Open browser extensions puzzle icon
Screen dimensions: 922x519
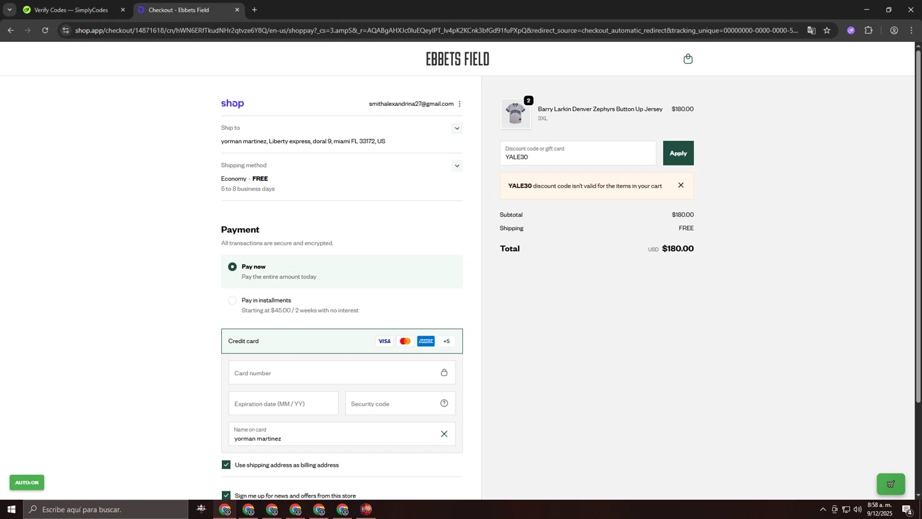point(869,30)
